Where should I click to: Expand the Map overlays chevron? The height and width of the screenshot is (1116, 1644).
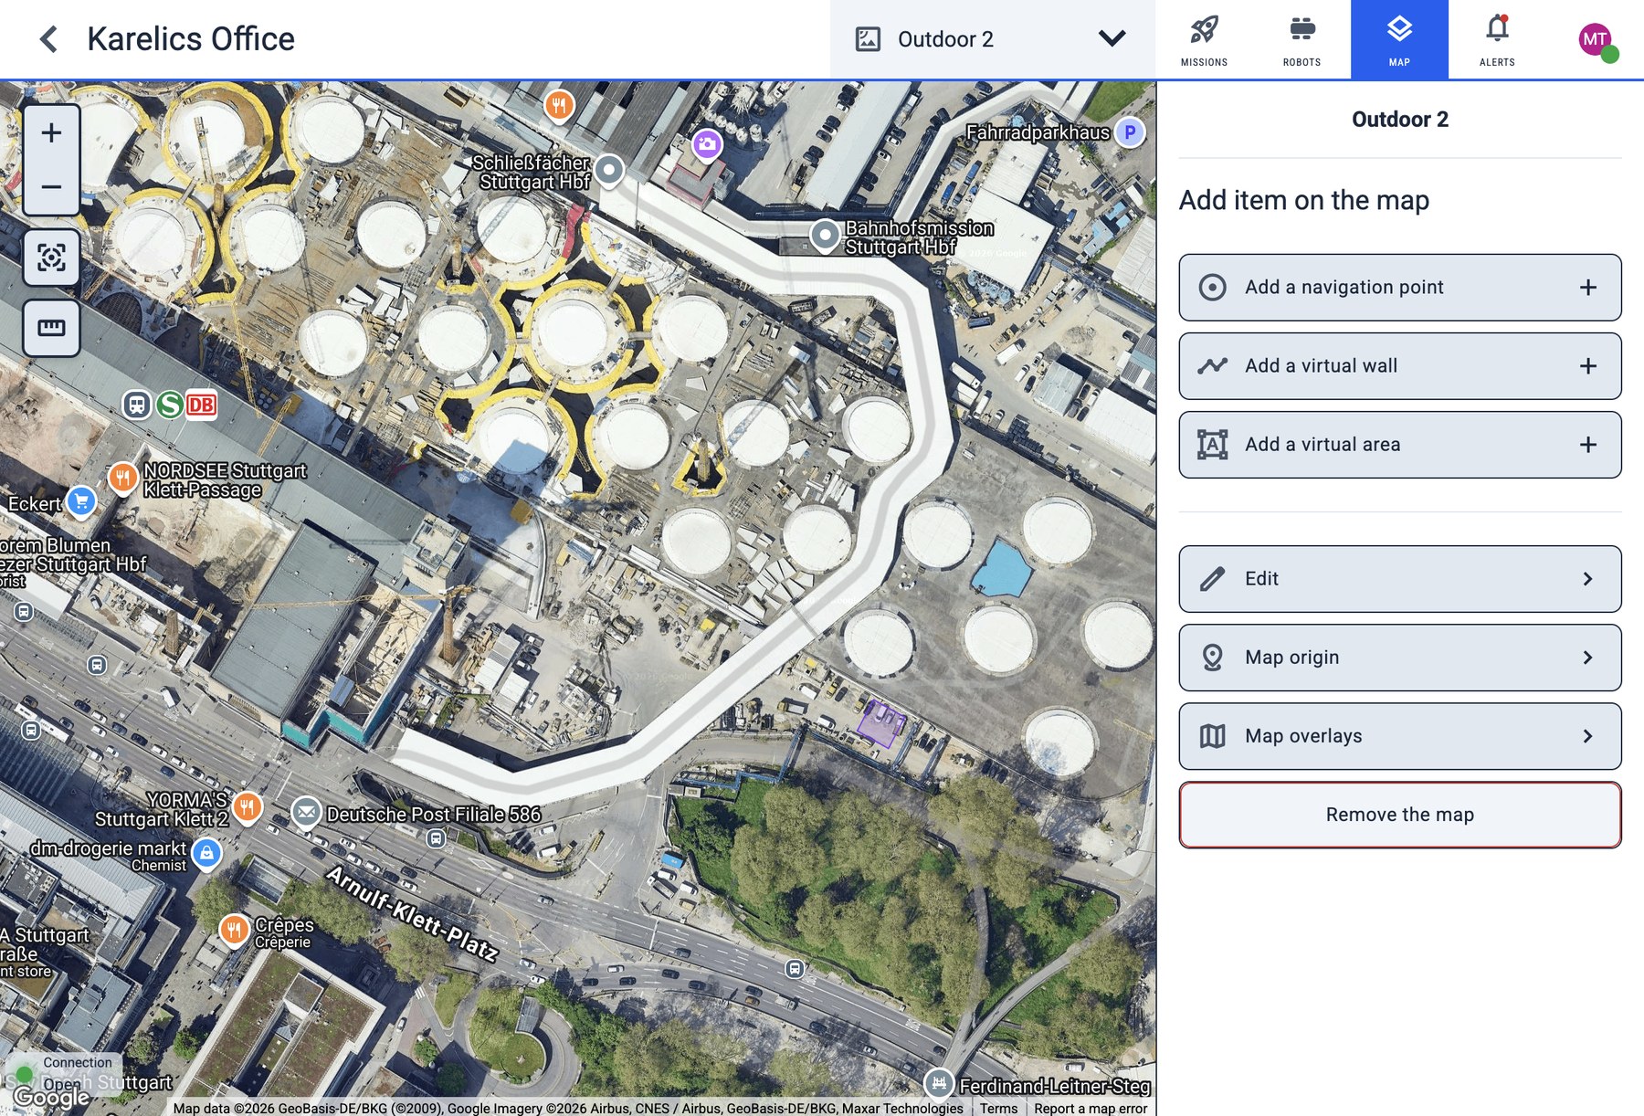pos(1587,736)
